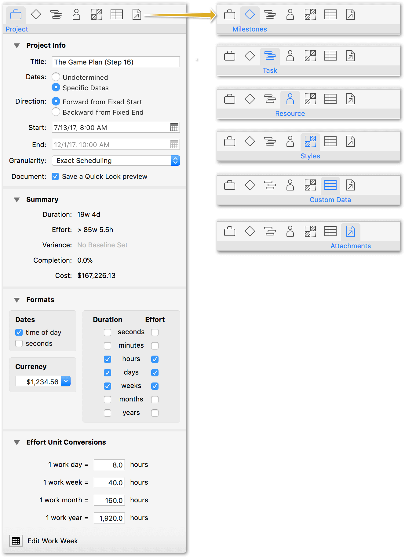Click highlighted diamond icon in Milestones strip
Screen dimensions: 405x558
point(250,14)
